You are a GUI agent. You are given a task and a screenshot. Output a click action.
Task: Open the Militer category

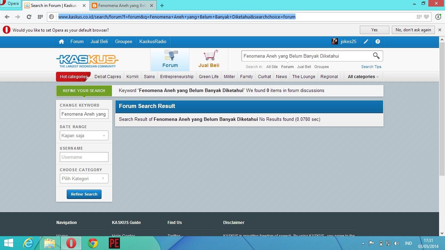pyautogui.click(x=229, y=77)
